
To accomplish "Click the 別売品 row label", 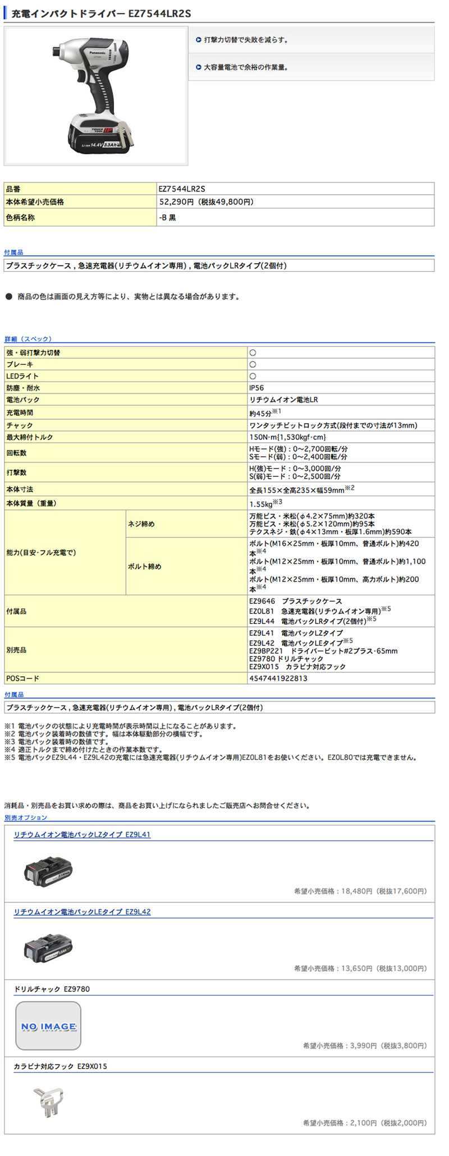I will click(x=16, y=650).
